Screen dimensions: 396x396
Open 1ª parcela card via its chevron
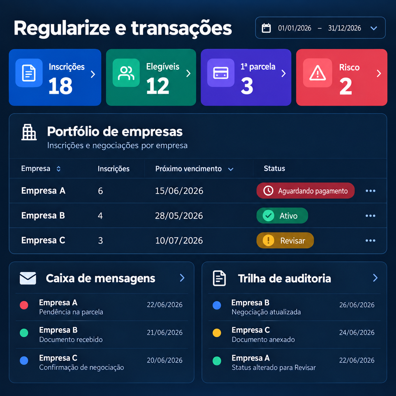pos(284,74)
